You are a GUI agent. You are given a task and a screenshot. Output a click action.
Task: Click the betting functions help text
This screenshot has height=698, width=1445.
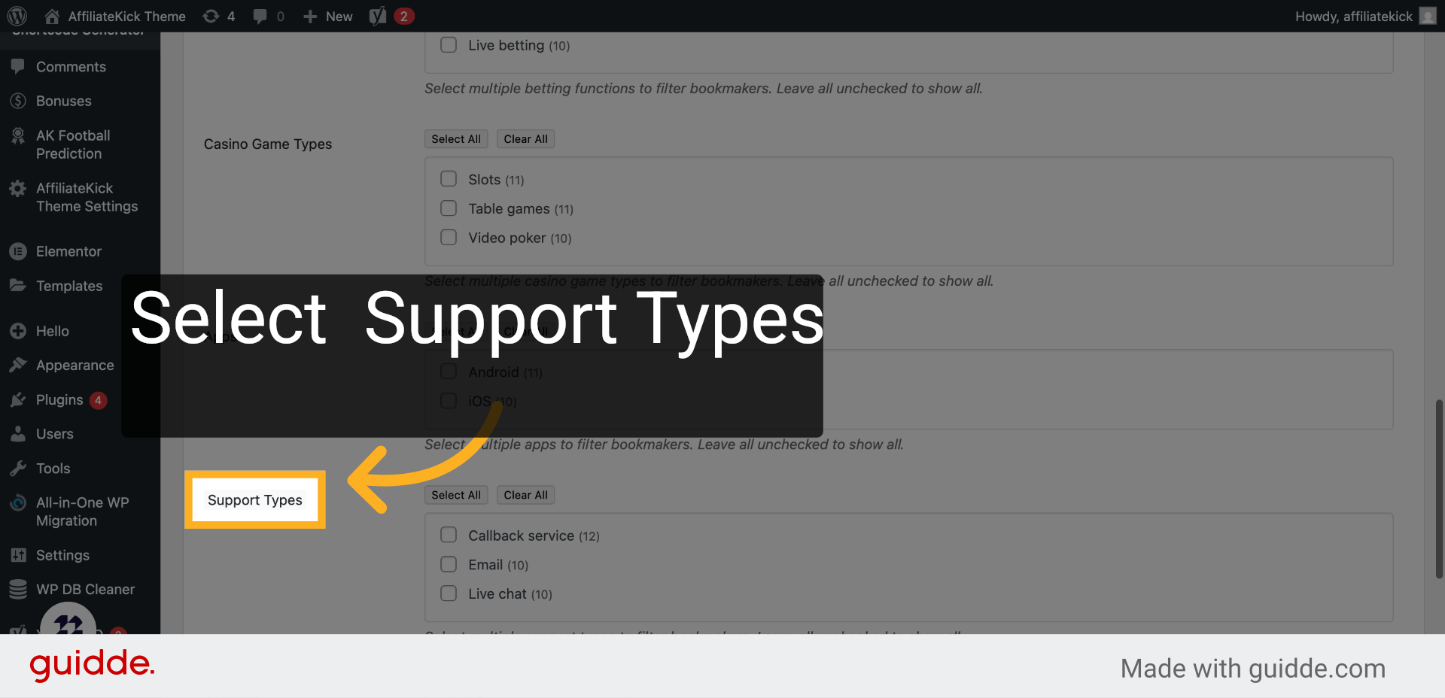click(704, 88)
